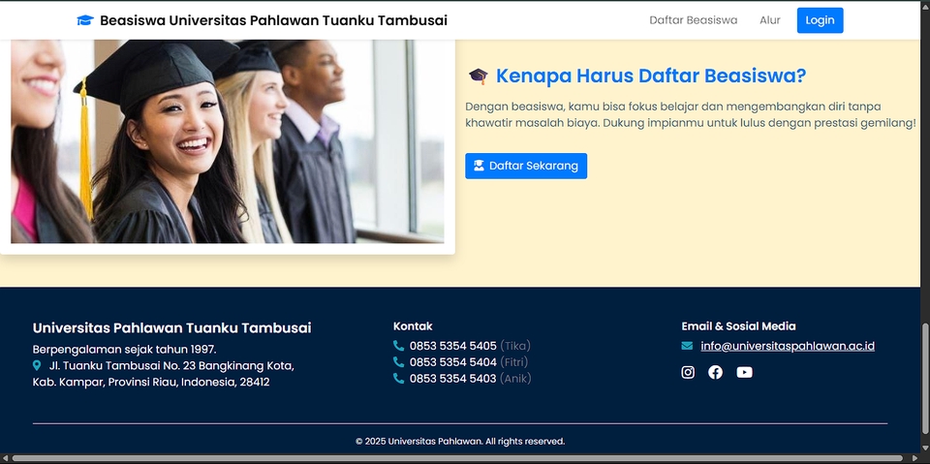The height and width of the screenshot is (464, 930).
Task: Click the phone icon next to Fitri's number
Action: click(x=398, y=362)
